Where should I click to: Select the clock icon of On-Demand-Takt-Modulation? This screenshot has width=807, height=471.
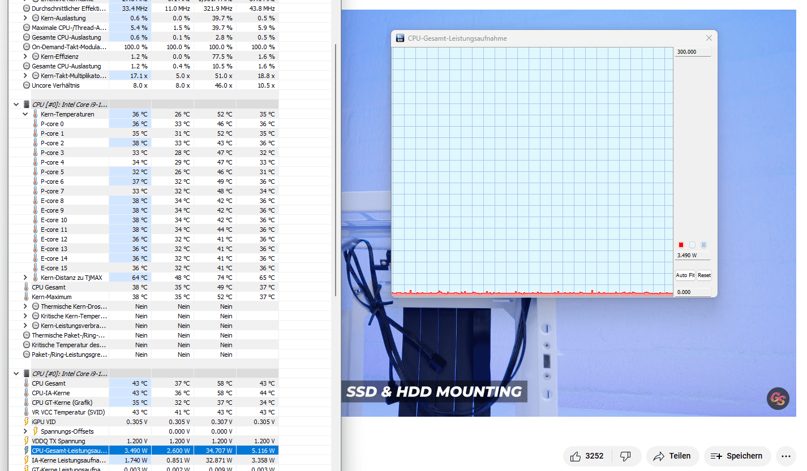[x=26, y=47]
